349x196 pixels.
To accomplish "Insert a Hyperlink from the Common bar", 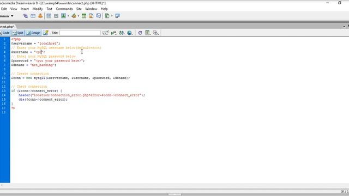I will pos(26,16).
